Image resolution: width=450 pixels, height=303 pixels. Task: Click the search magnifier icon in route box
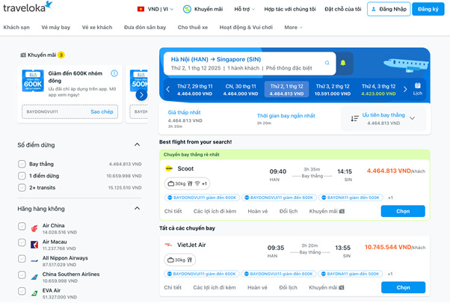pos(327,63)
